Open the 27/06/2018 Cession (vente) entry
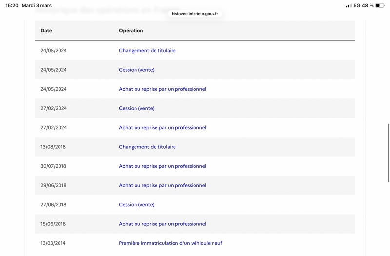The width and height of the screenshot is (390, 256). [x=136, y=205]
